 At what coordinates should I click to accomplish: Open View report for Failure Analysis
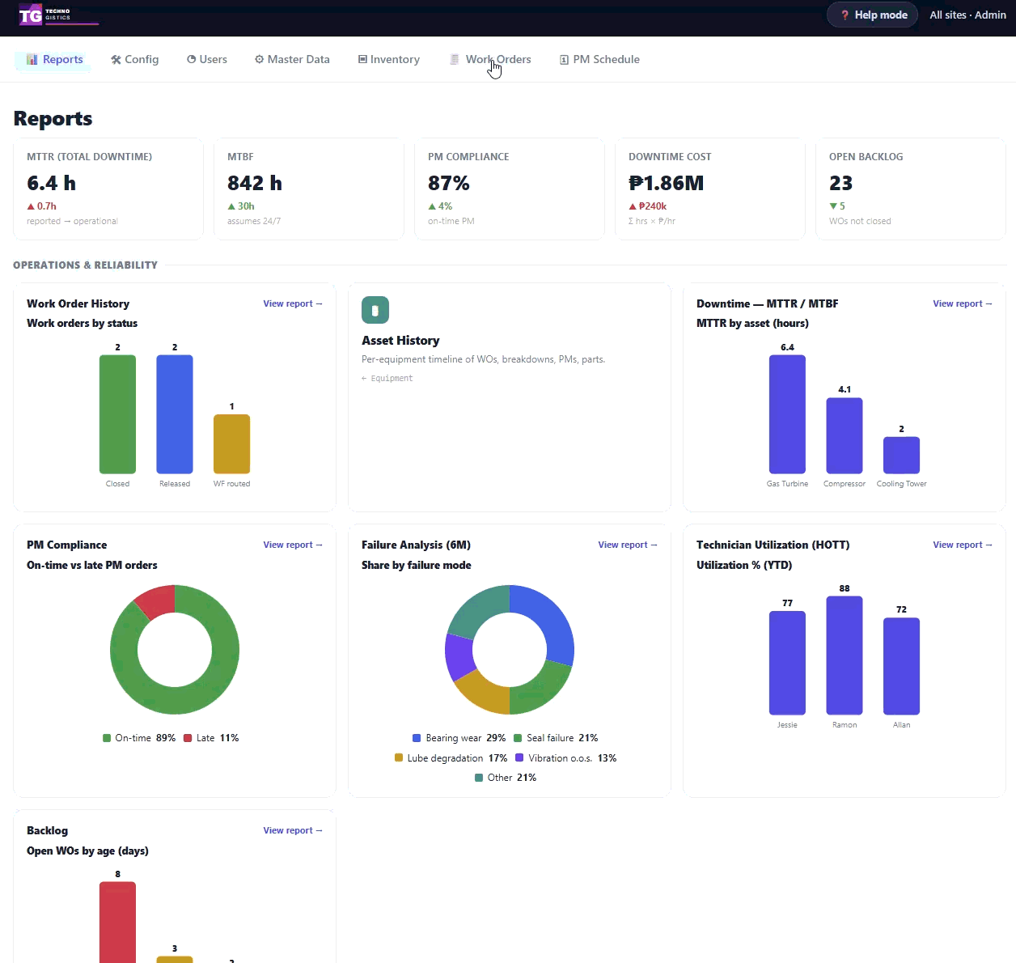pos(628,545)
